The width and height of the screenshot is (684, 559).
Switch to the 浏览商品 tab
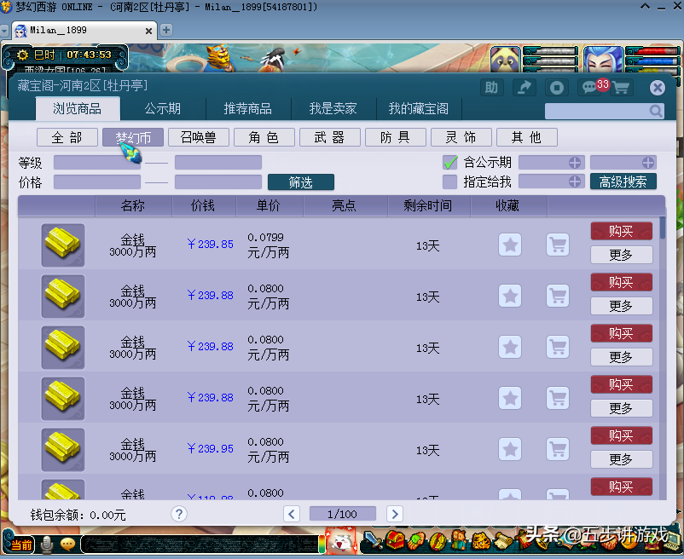[x=78, y=108]
